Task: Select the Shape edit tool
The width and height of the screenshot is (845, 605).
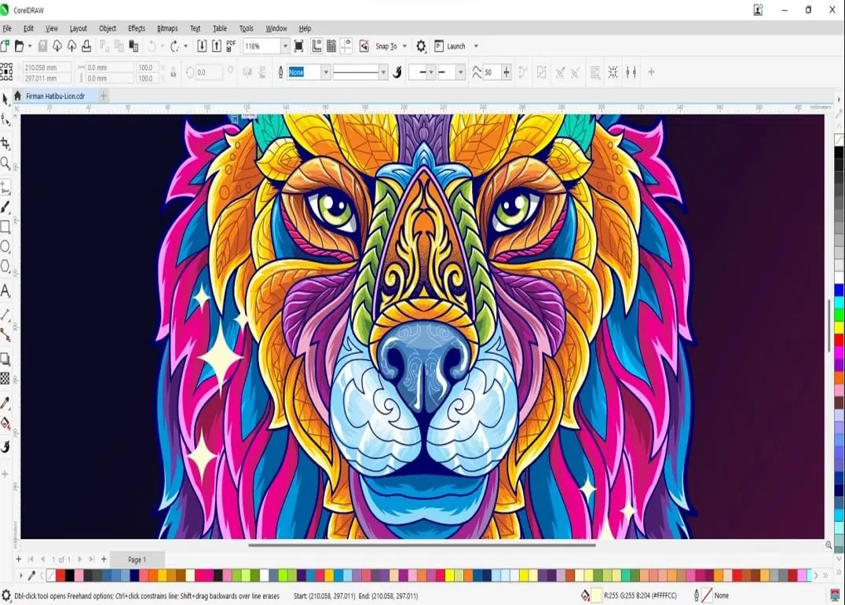Action: [5, 120]
